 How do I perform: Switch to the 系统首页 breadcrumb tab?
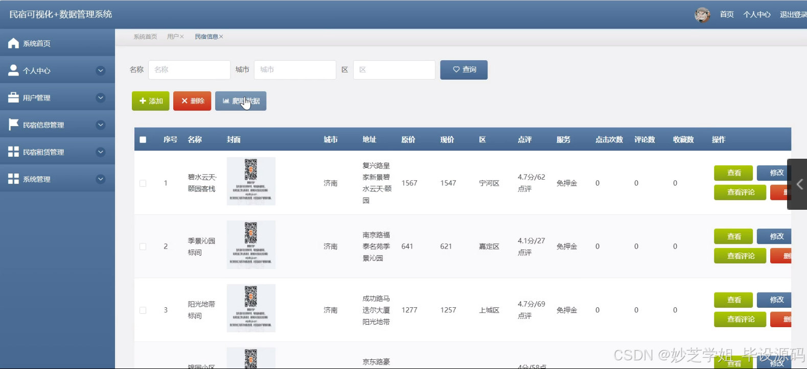coord(145,37)
